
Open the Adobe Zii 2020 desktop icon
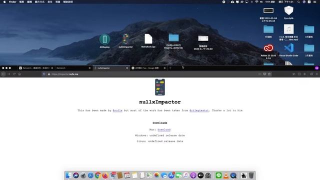tap(268, 48)
